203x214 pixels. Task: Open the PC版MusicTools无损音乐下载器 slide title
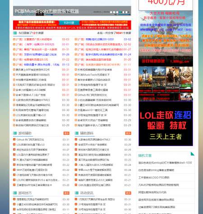(x=47, y=11)
